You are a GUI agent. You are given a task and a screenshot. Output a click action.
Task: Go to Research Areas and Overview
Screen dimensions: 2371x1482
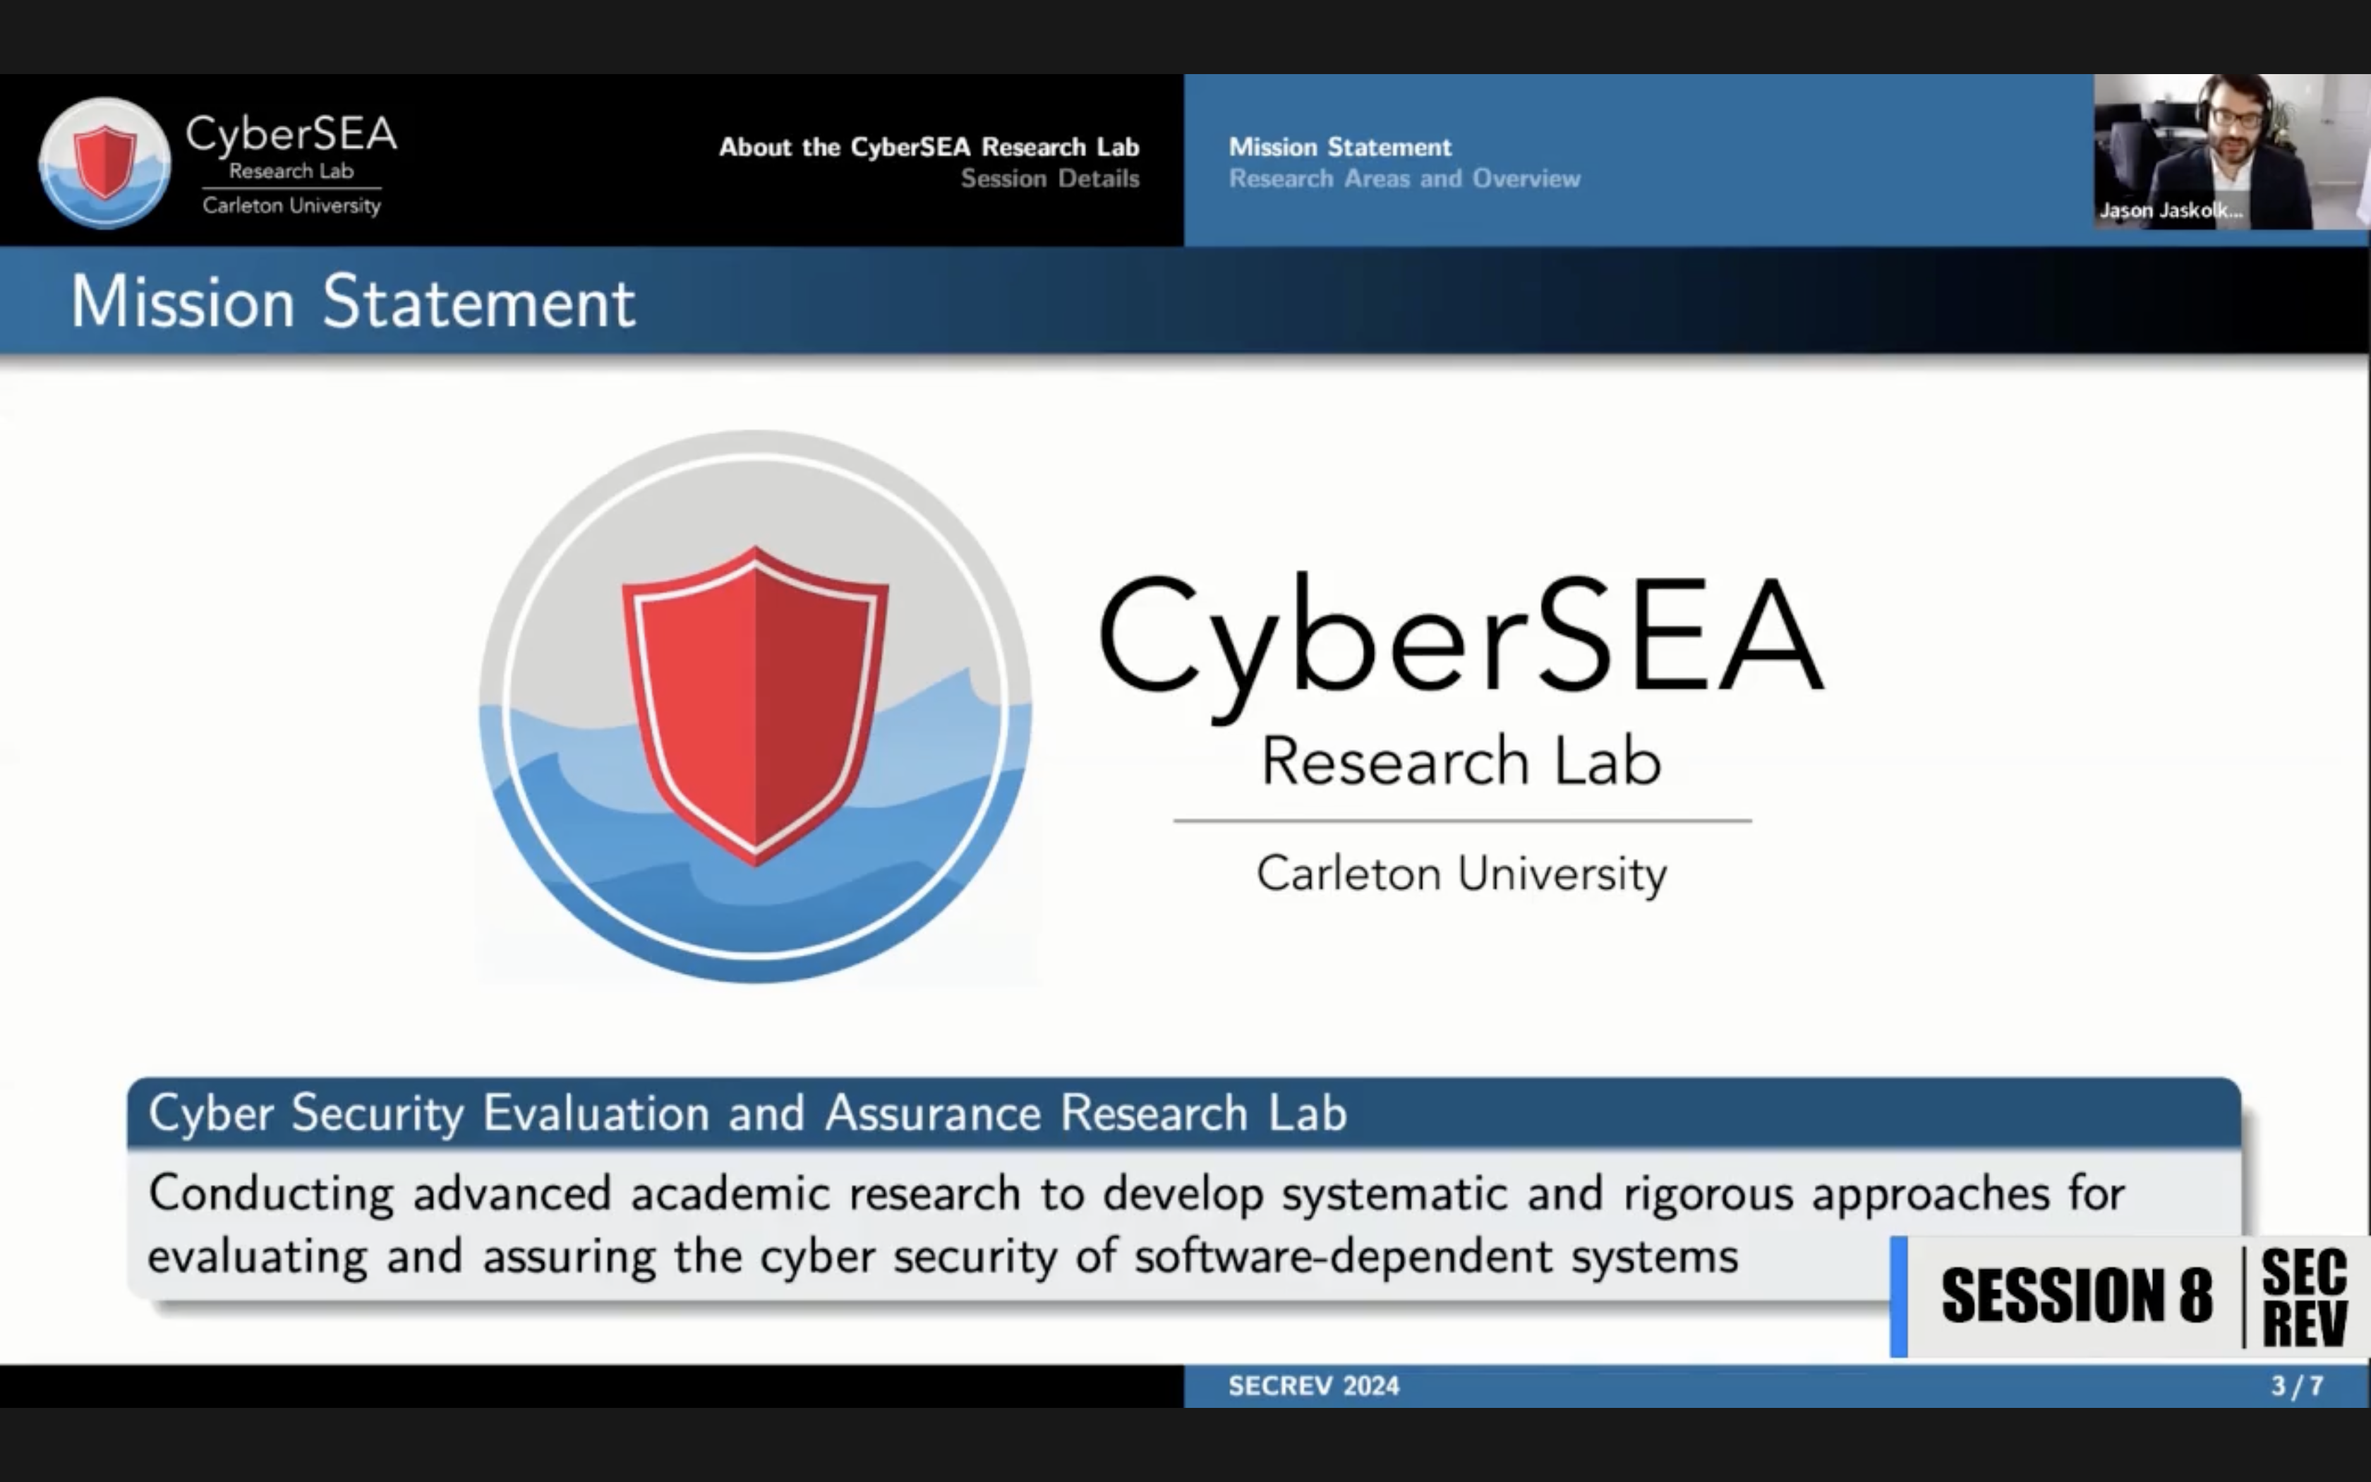1404,179
